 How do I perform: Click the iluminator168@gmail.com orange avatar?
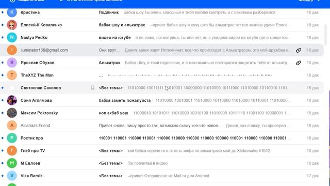12,50
